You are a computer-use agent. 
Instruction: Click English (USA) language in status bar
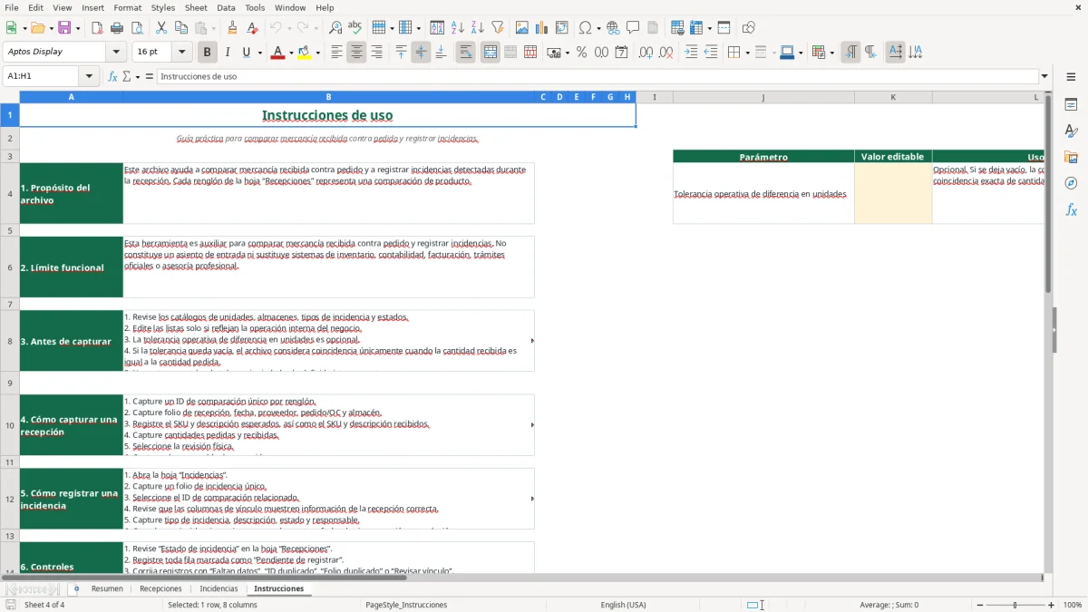623,605
